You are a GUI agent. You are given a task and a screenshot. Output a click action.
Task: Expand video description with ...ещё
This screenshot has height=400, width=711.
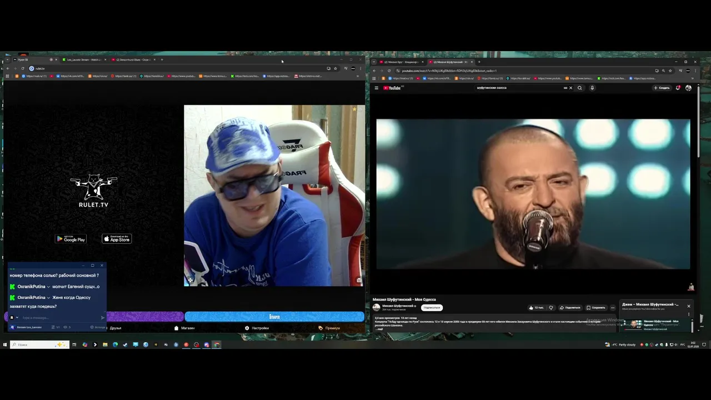[x=379, y=329]
